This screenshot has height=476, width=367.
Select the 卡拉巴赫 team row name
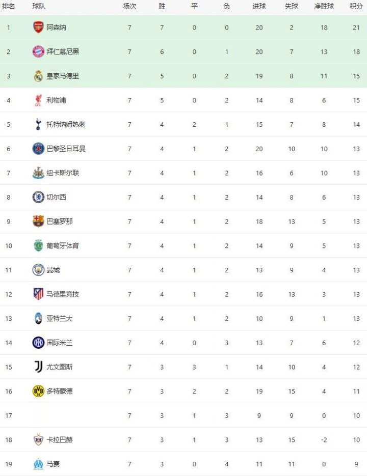coord(60,440)
